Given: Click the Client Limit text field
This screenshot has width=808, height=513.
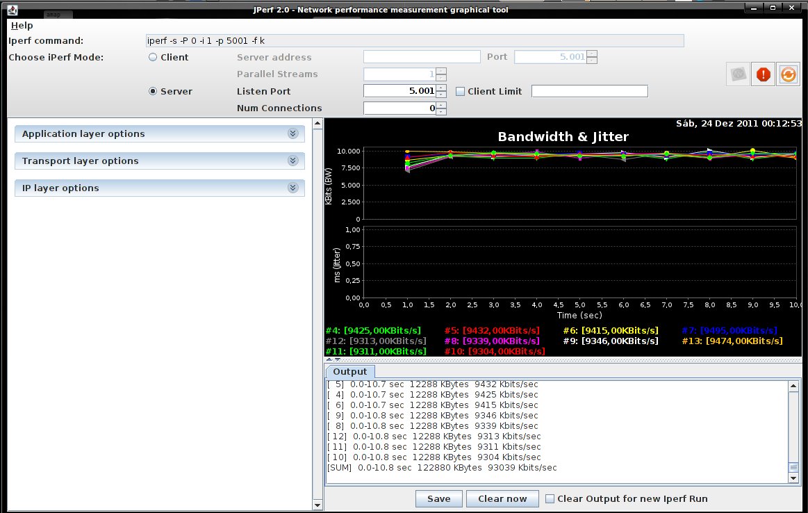Looking at the screenshot, I should (x=590, y=91).
